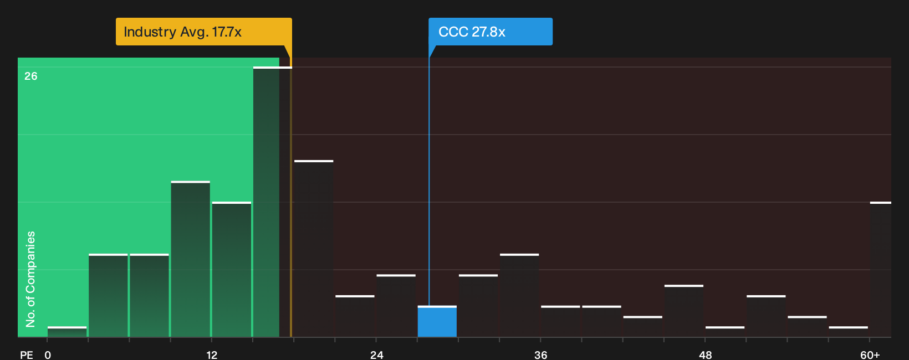Click the x-axis label 0
909x360 pixels.
pos(48,354)
